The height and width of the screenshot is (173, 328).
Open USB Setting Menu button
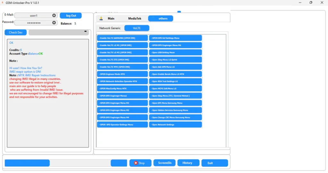pyautogui.click(x=176, y=52)
